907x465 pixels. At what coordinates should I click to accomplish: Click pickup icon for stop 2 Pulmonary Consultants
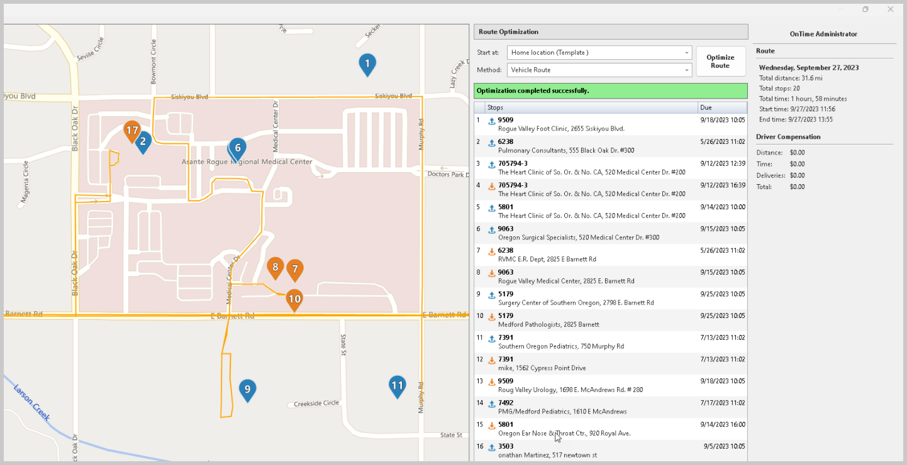tap(492, 143)
